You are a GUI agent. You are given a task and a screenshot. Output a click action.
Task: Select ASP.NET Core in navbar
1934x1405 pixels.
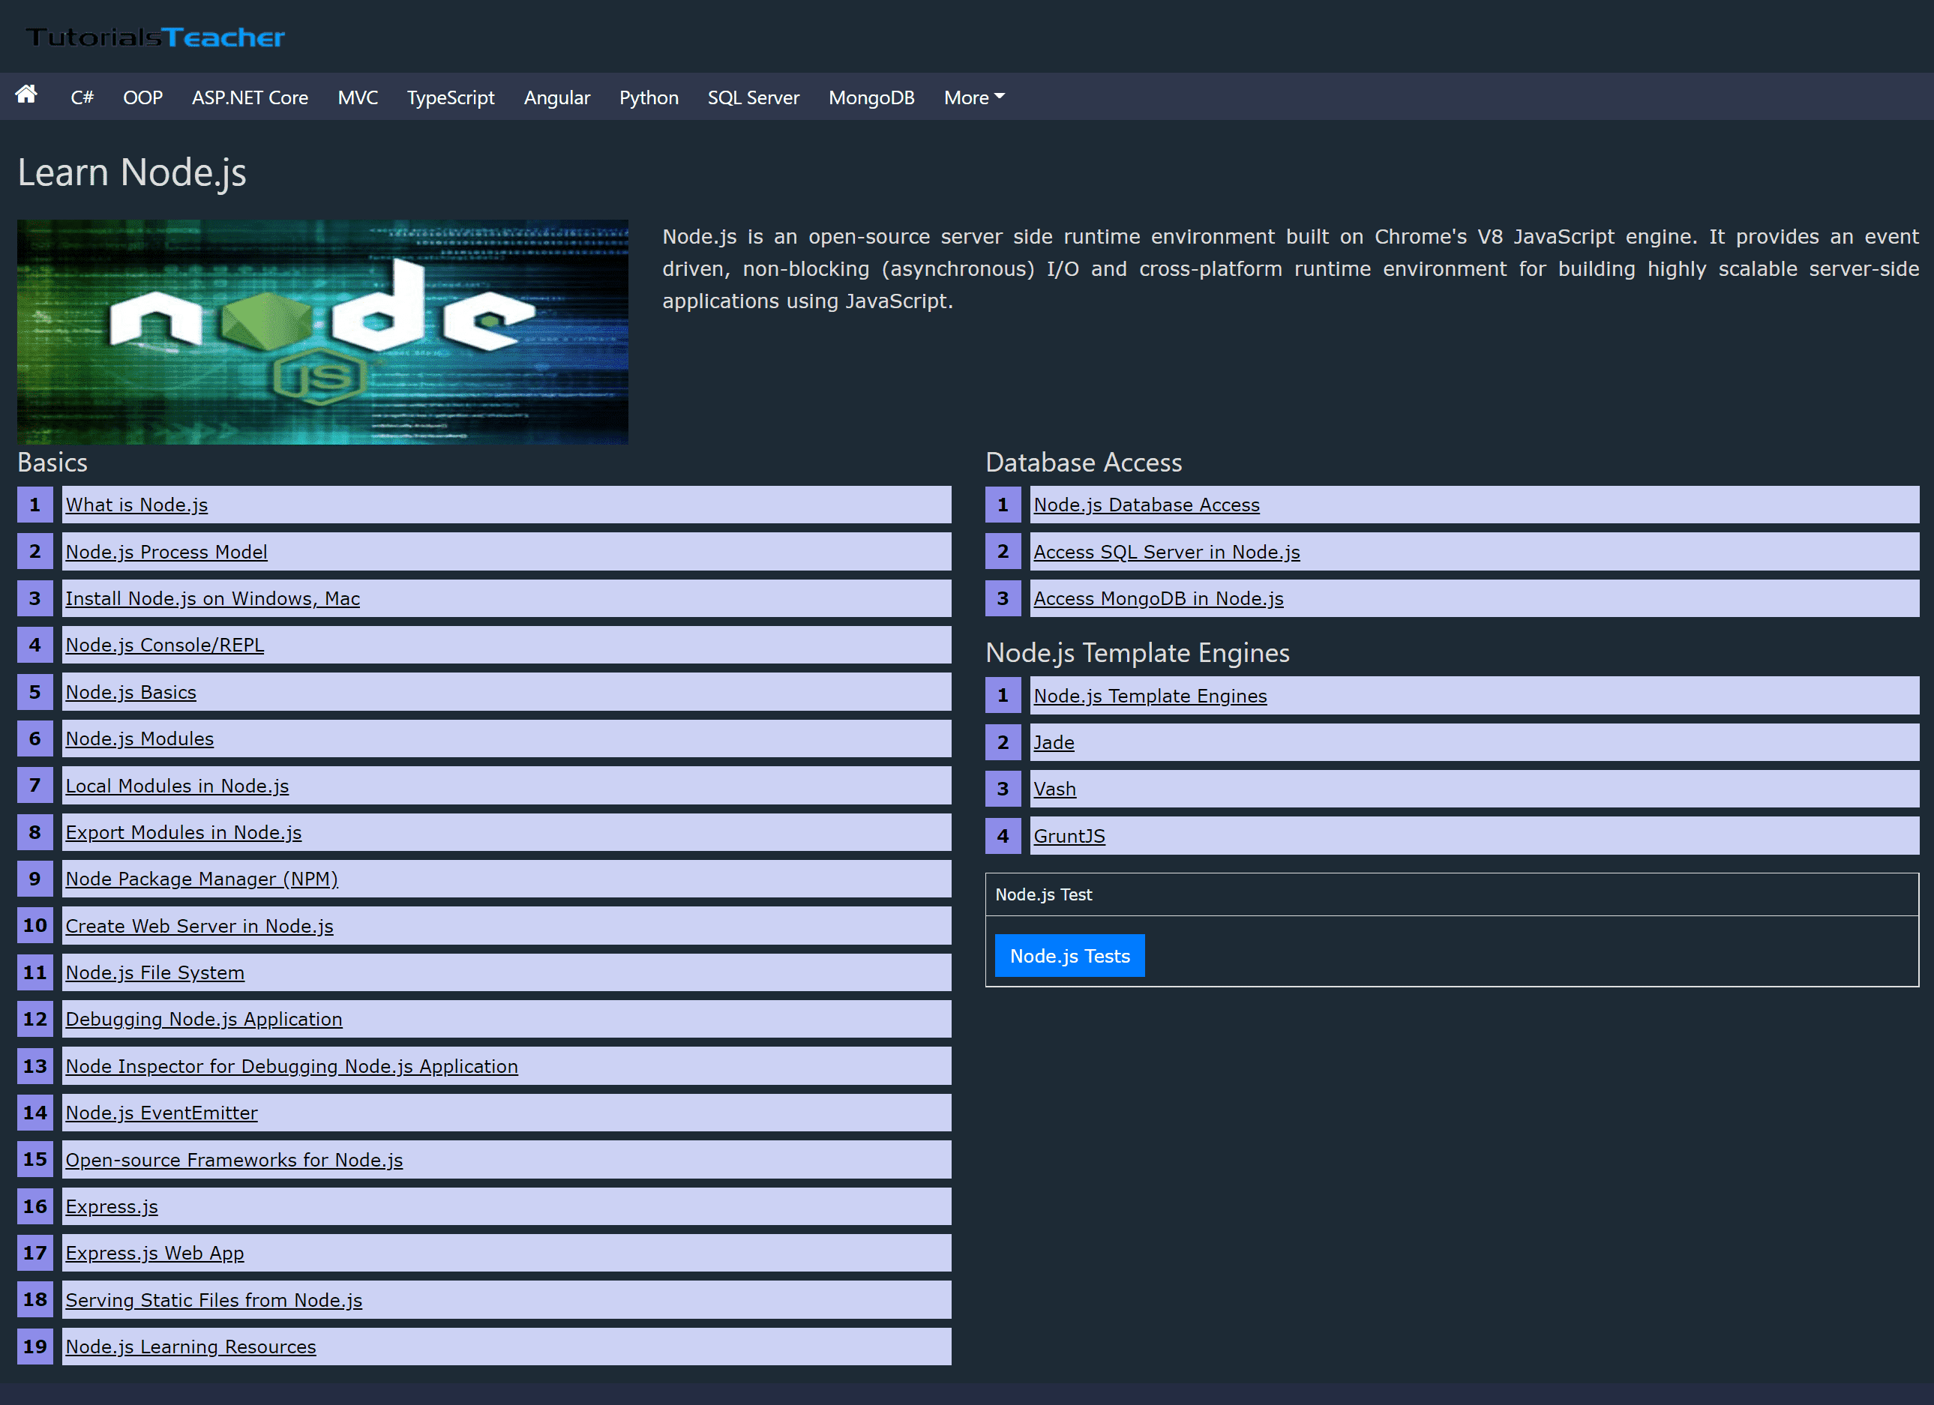(250, 97)
